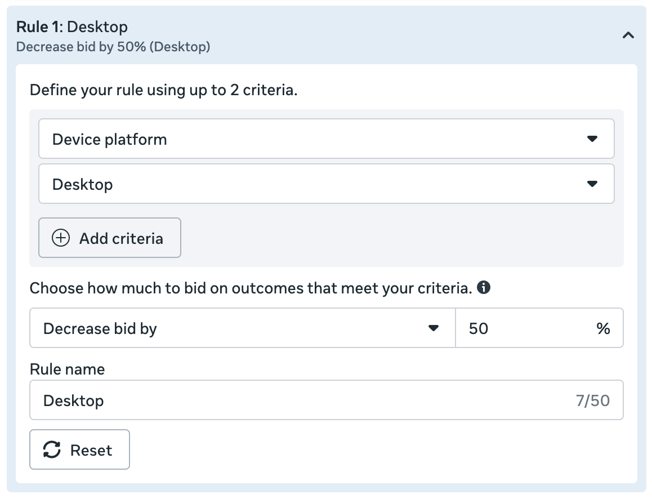Viewport: 652px width, 499px height.
Task: Open the Desktop value selection dropdown
Action: pos(325,184)
